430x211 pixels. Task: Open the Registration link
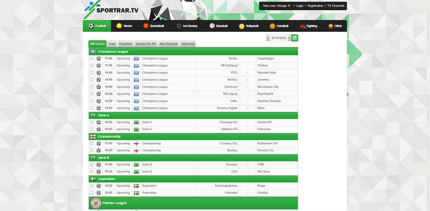315,6
